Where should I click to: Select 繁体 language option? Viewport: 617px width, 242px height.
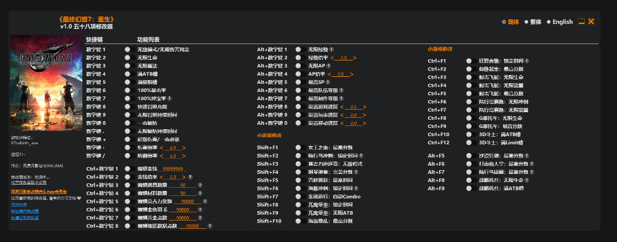click(533, 22)
